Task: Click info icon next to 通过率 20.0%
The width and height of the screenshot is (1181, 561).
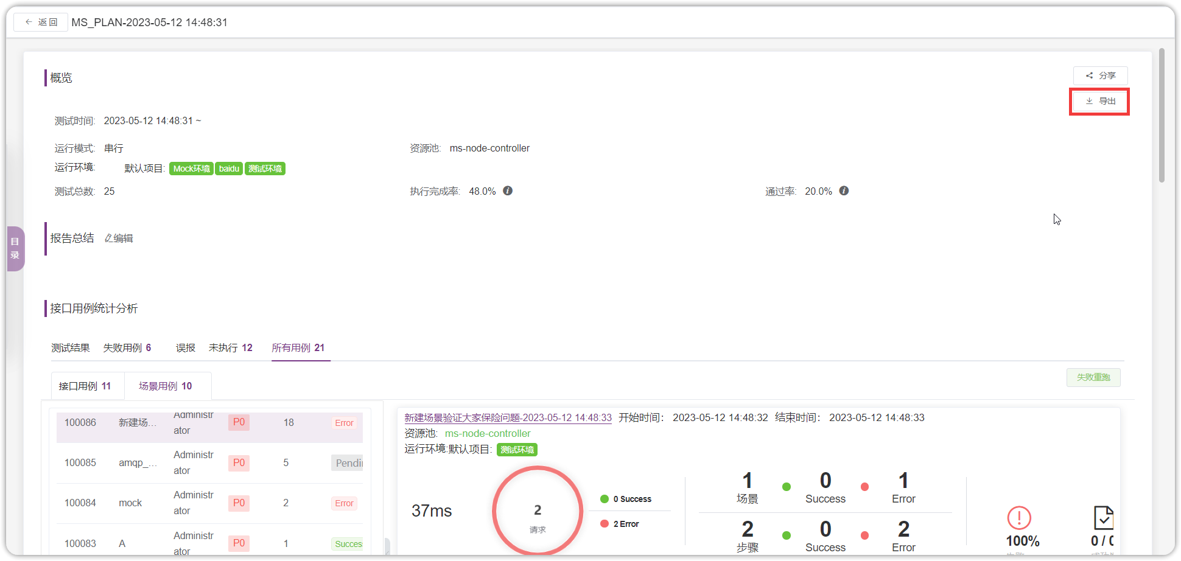Action: click(844, 191)
